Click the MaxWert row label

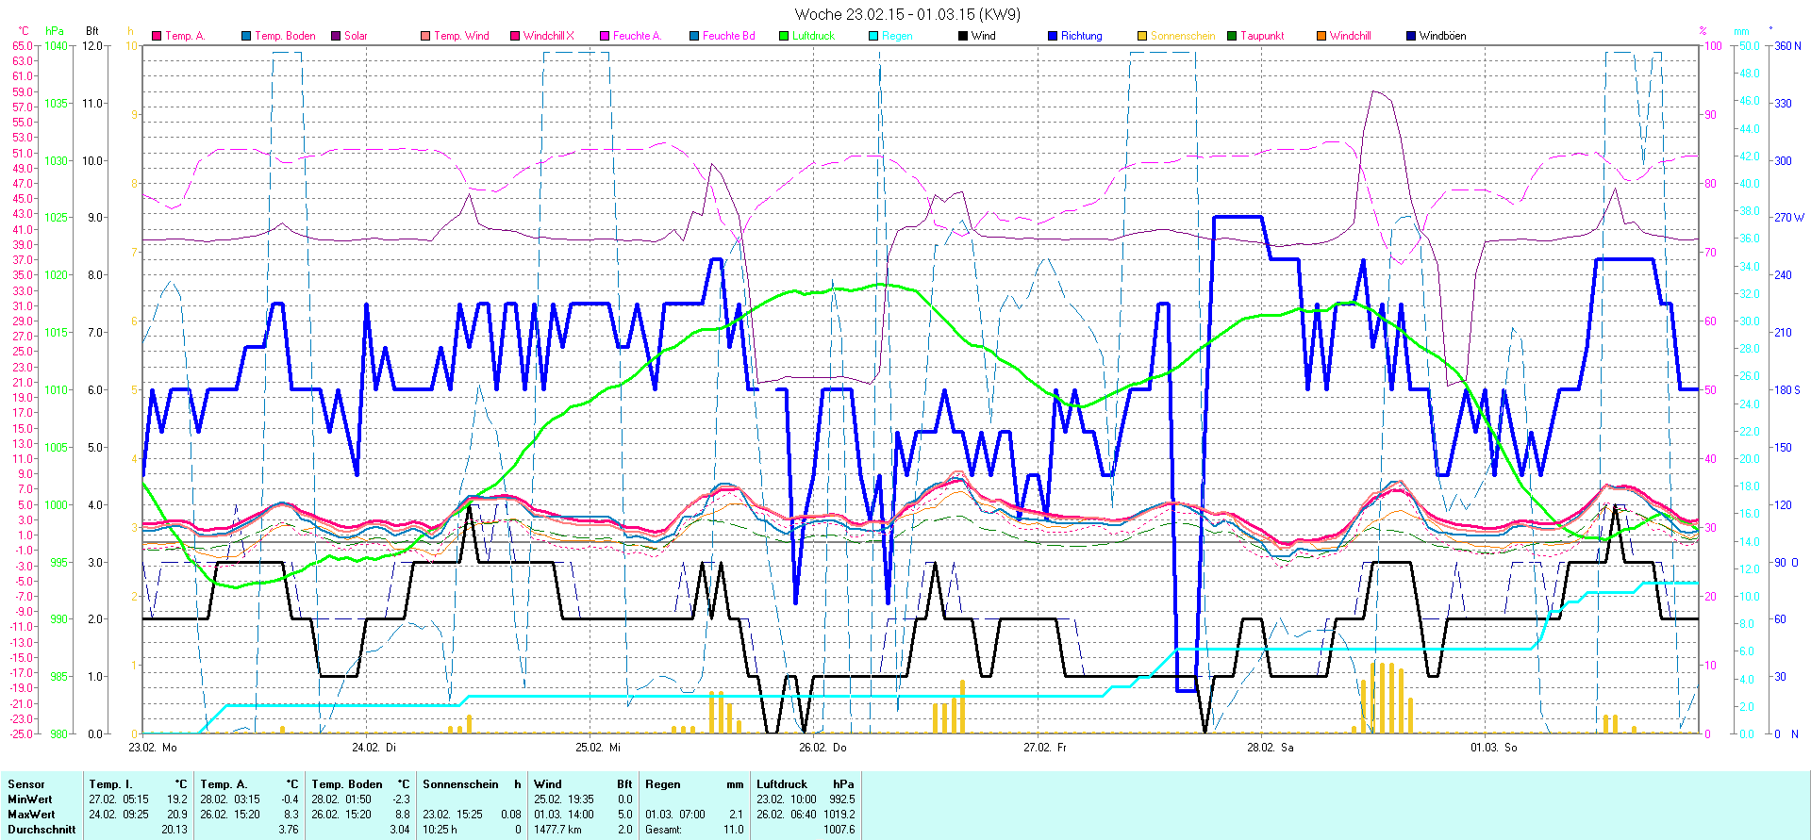tap(31, 815)
